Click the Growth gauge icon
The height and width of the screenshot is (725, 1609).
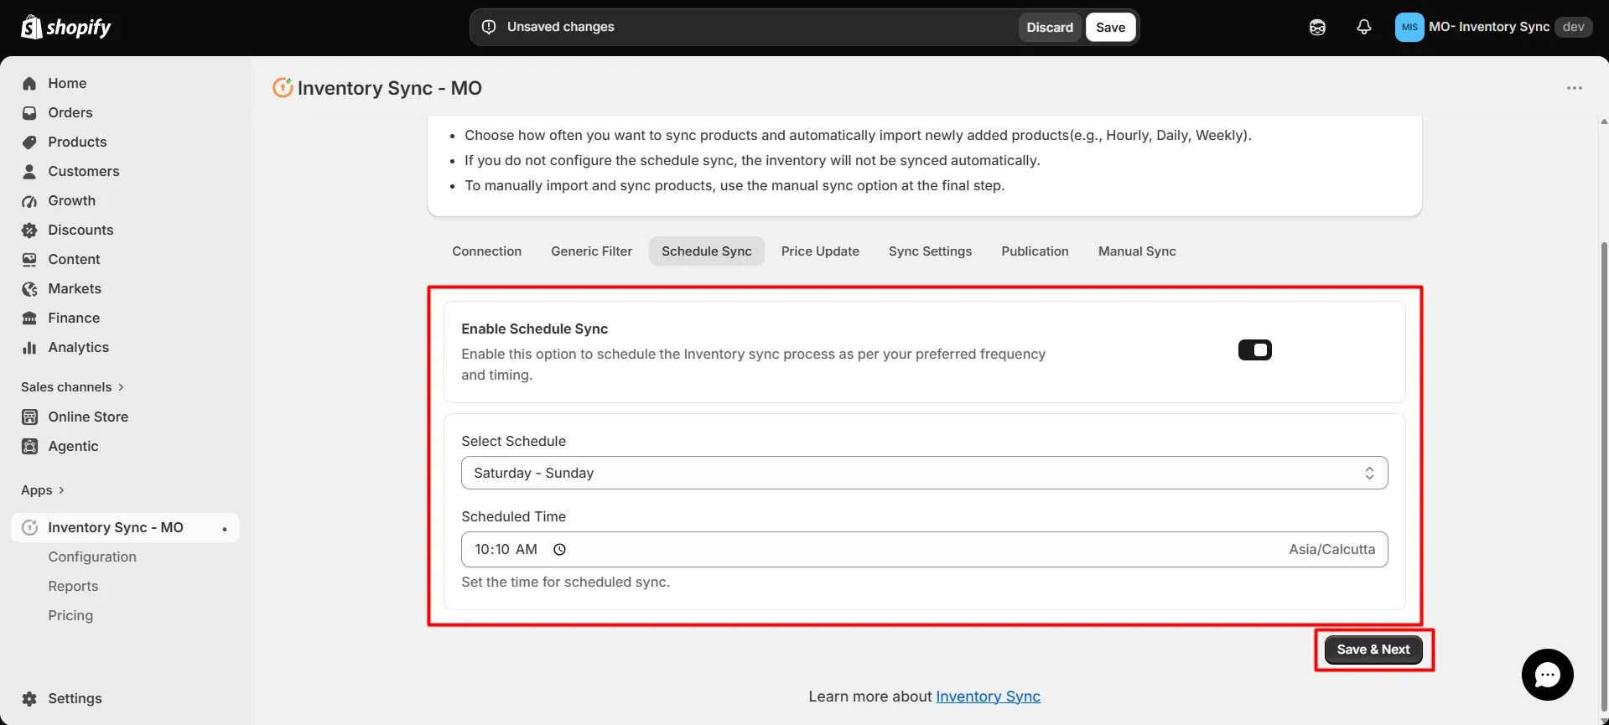pyautogui.click(x=29, y=201)
